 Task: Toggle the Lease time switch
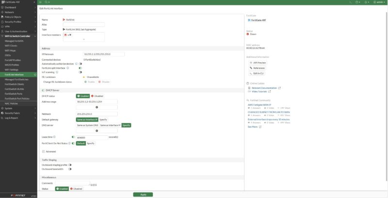tap(73, 137)
